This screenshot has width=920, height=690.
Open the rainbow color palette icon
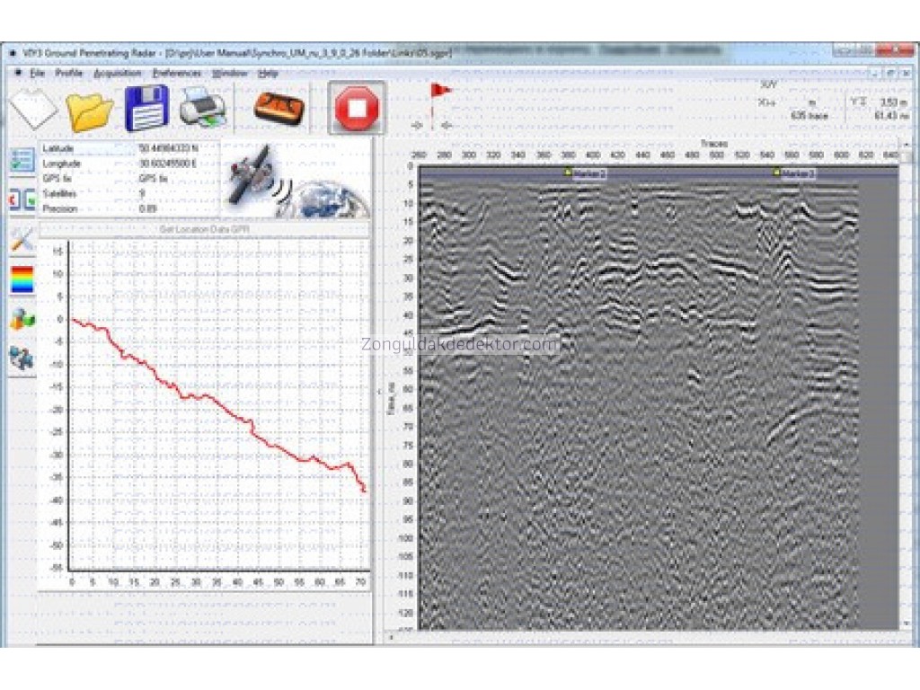tap(22, 279)
